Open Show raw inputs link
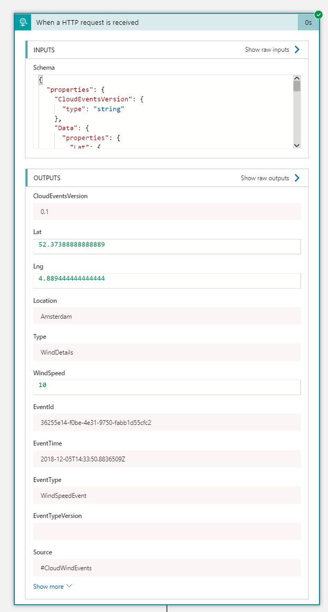Screen dimensions: 328x612 click(267, 50)
